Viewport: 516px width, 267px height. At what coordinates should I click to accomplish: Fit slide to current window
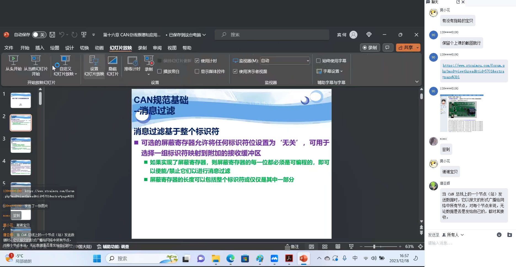[421, 247]
